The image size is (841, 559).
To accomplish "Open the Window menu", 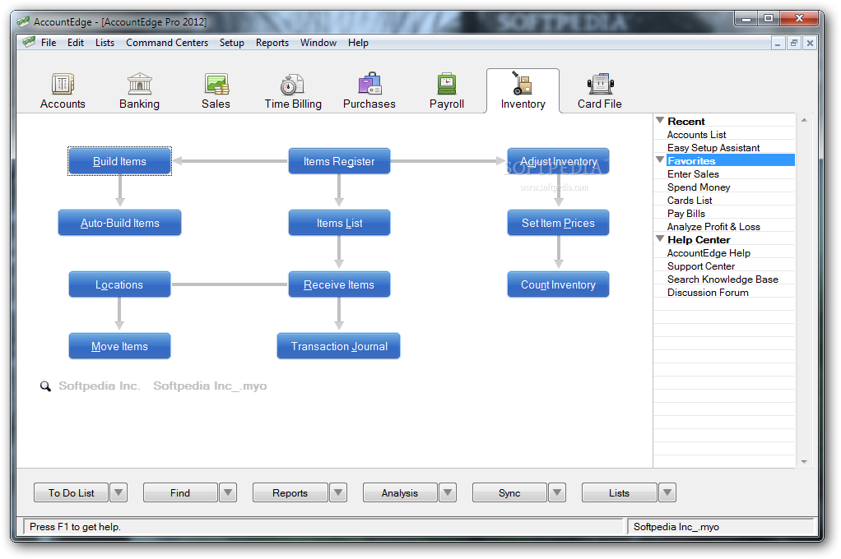I will [318, 43].
